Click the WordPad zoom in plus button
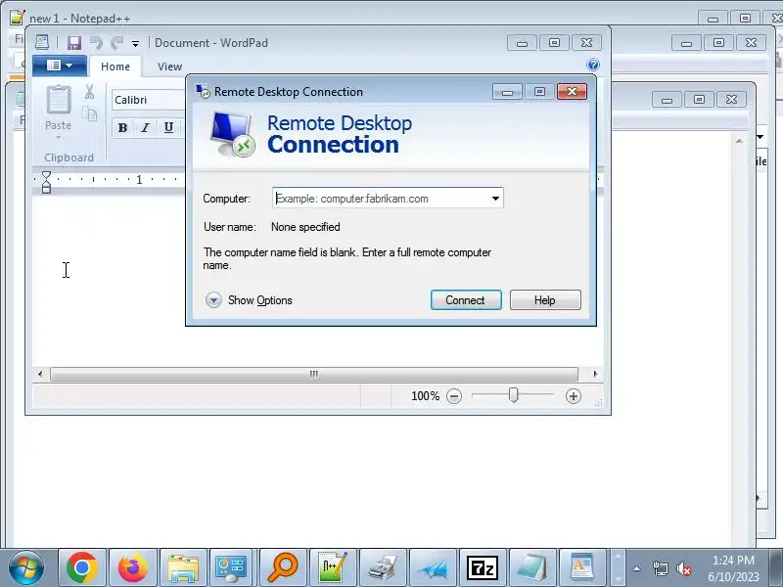The width and height of the screenshot is (783, 587). tap(574, 396)
